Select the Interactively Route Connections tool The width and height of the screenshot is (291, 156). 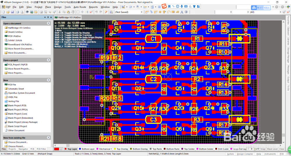[x=147, y=12]
